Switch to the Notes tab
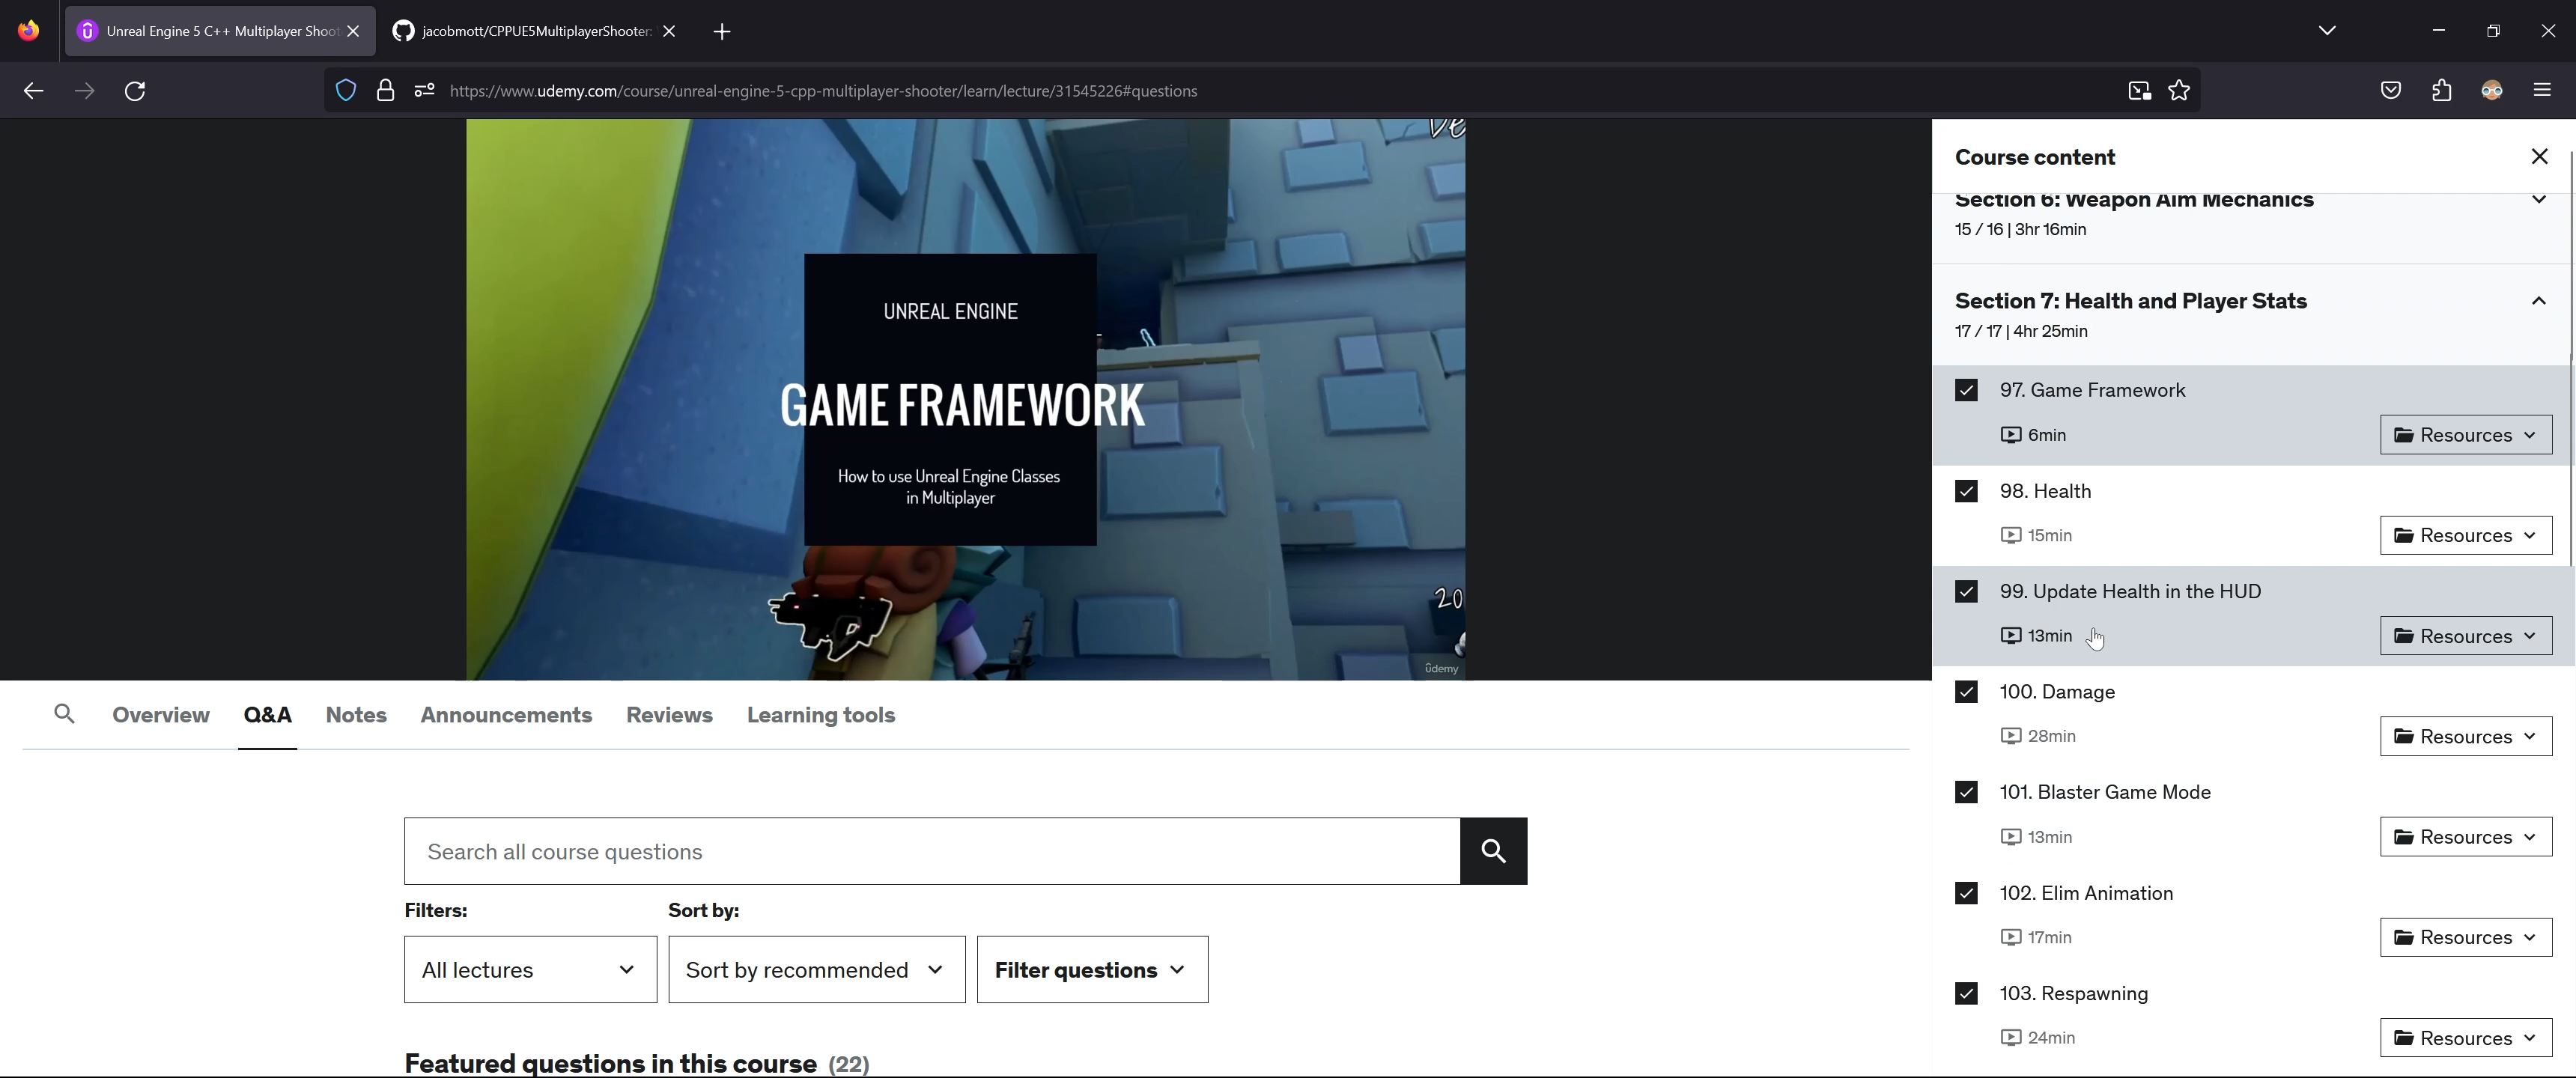Screen dimensions: 2576x1078 (x=356, y=715)
